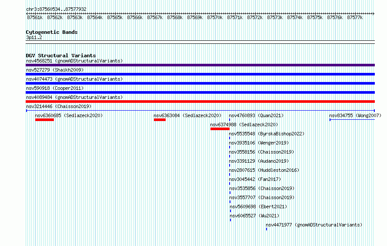Screen dimensions: 387x246
Task: Click nsv834755 (Wong2007) label
Action: click(x=355, y=115)
